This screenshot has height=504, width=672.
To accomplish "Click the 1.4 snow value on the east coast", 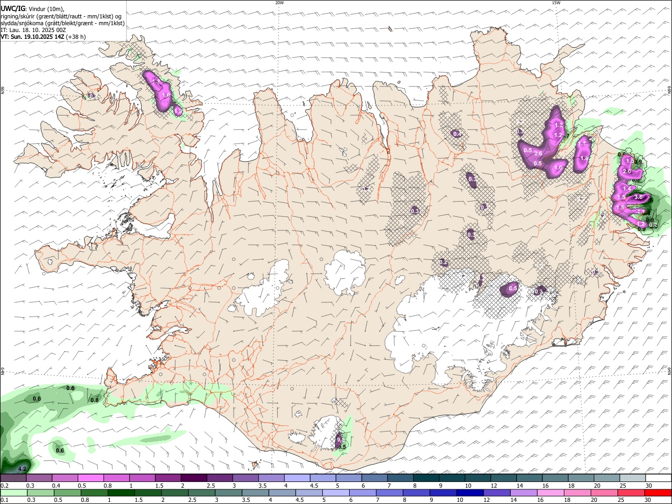I will click(626, 188).
